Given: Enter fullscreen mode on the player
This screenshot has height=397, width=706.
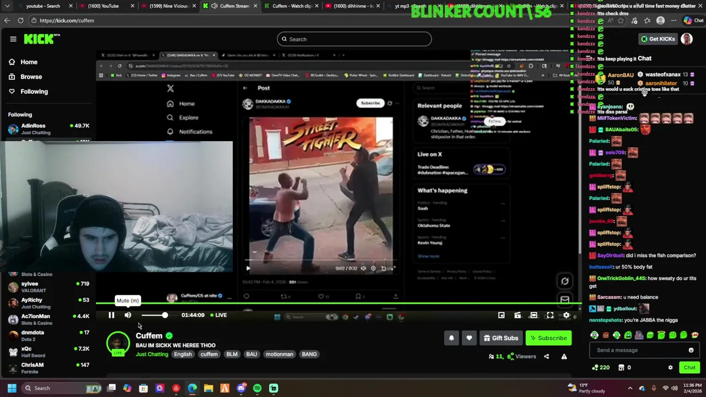Looking at the screenshot, I should click(550, 315).
